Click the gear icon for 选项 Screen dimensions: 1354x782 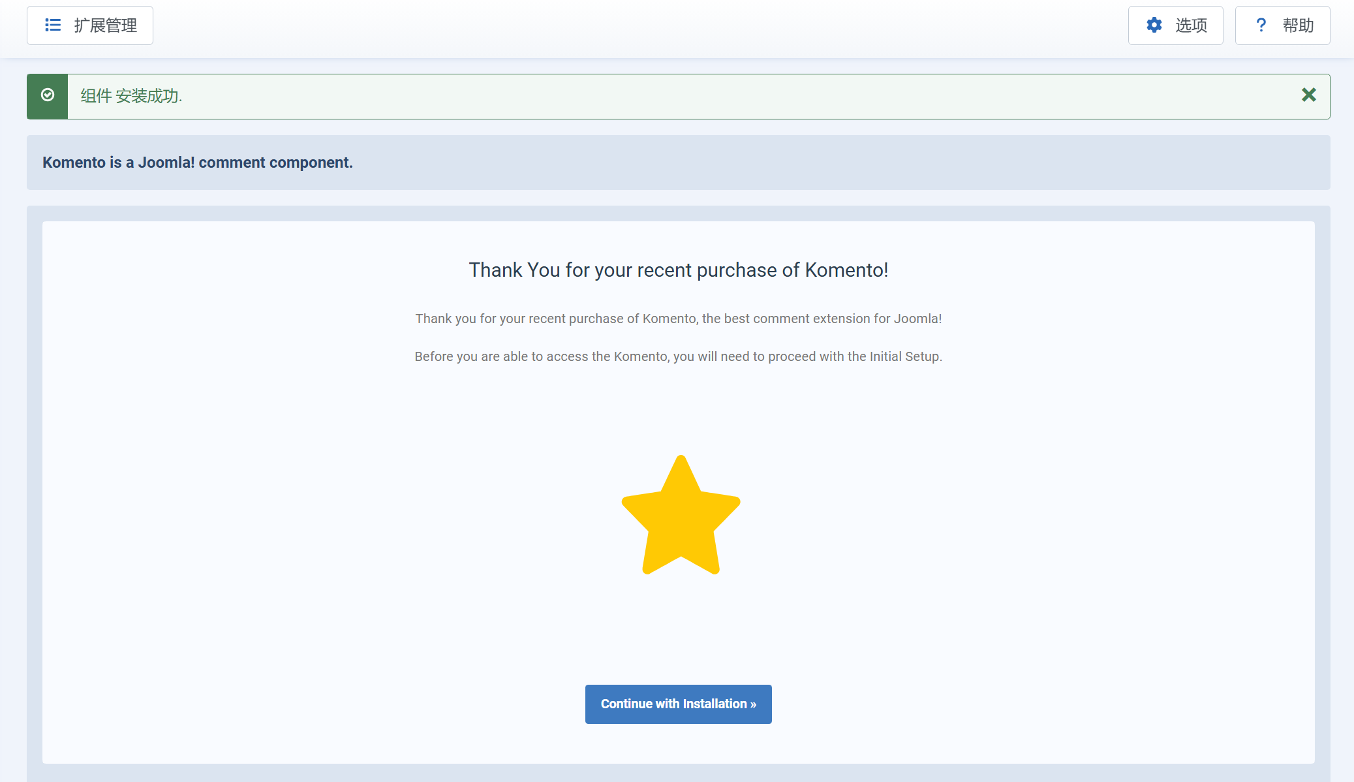(x=1154, y=25)
